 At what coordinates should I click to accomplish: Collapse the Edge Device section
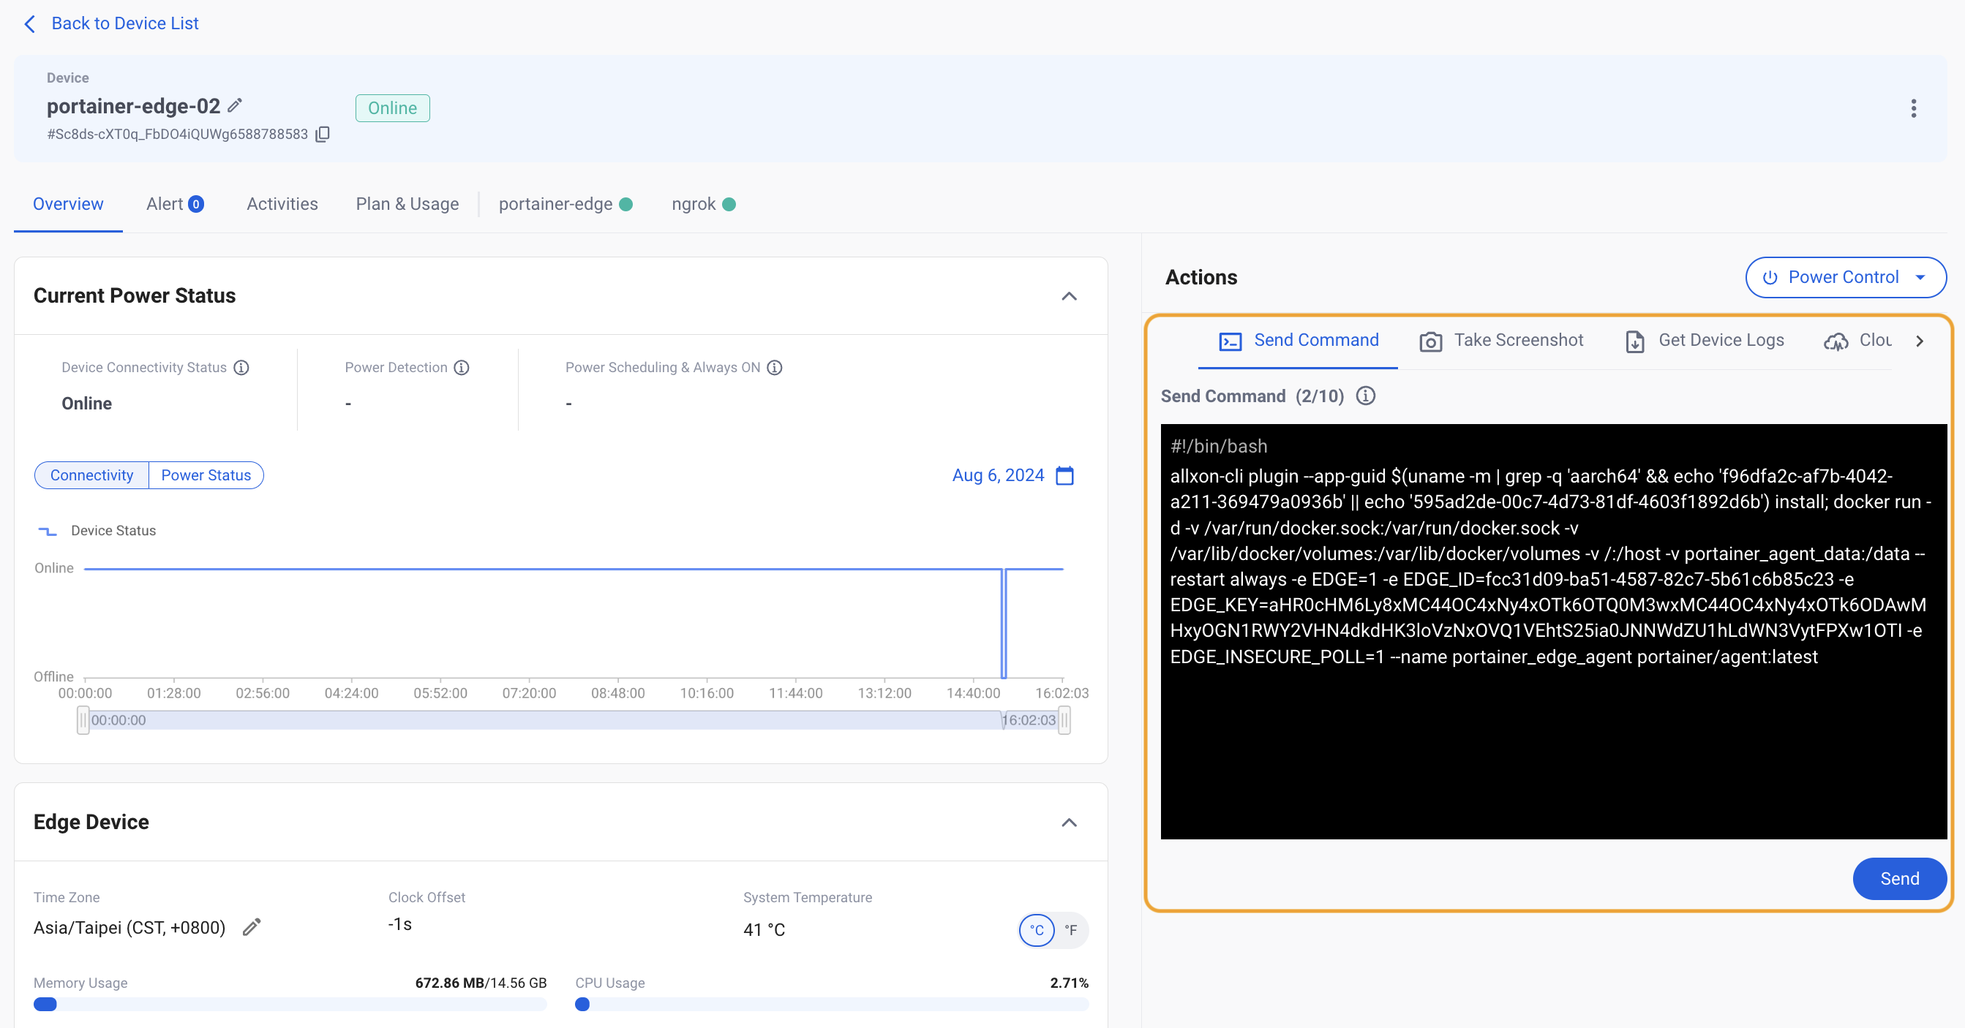tap(1069, 822)
